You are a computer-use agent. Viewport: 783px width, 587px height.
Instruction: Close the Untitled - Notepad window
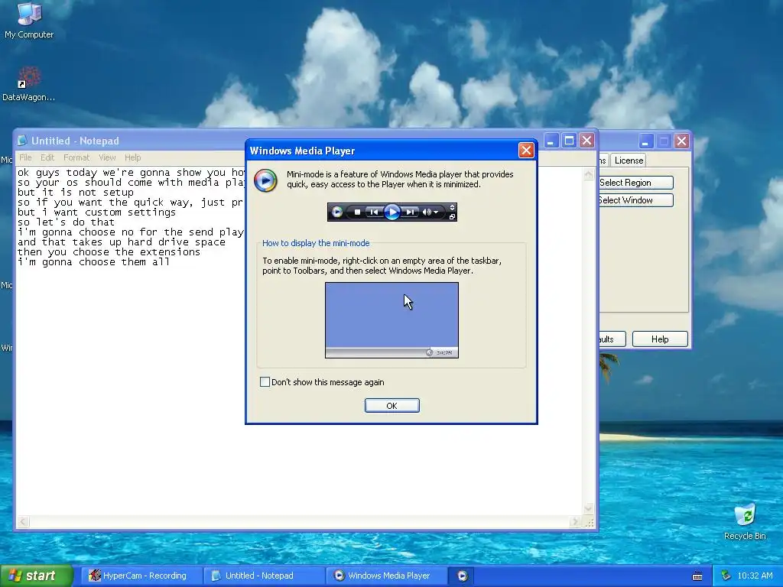tap(587, 141)
